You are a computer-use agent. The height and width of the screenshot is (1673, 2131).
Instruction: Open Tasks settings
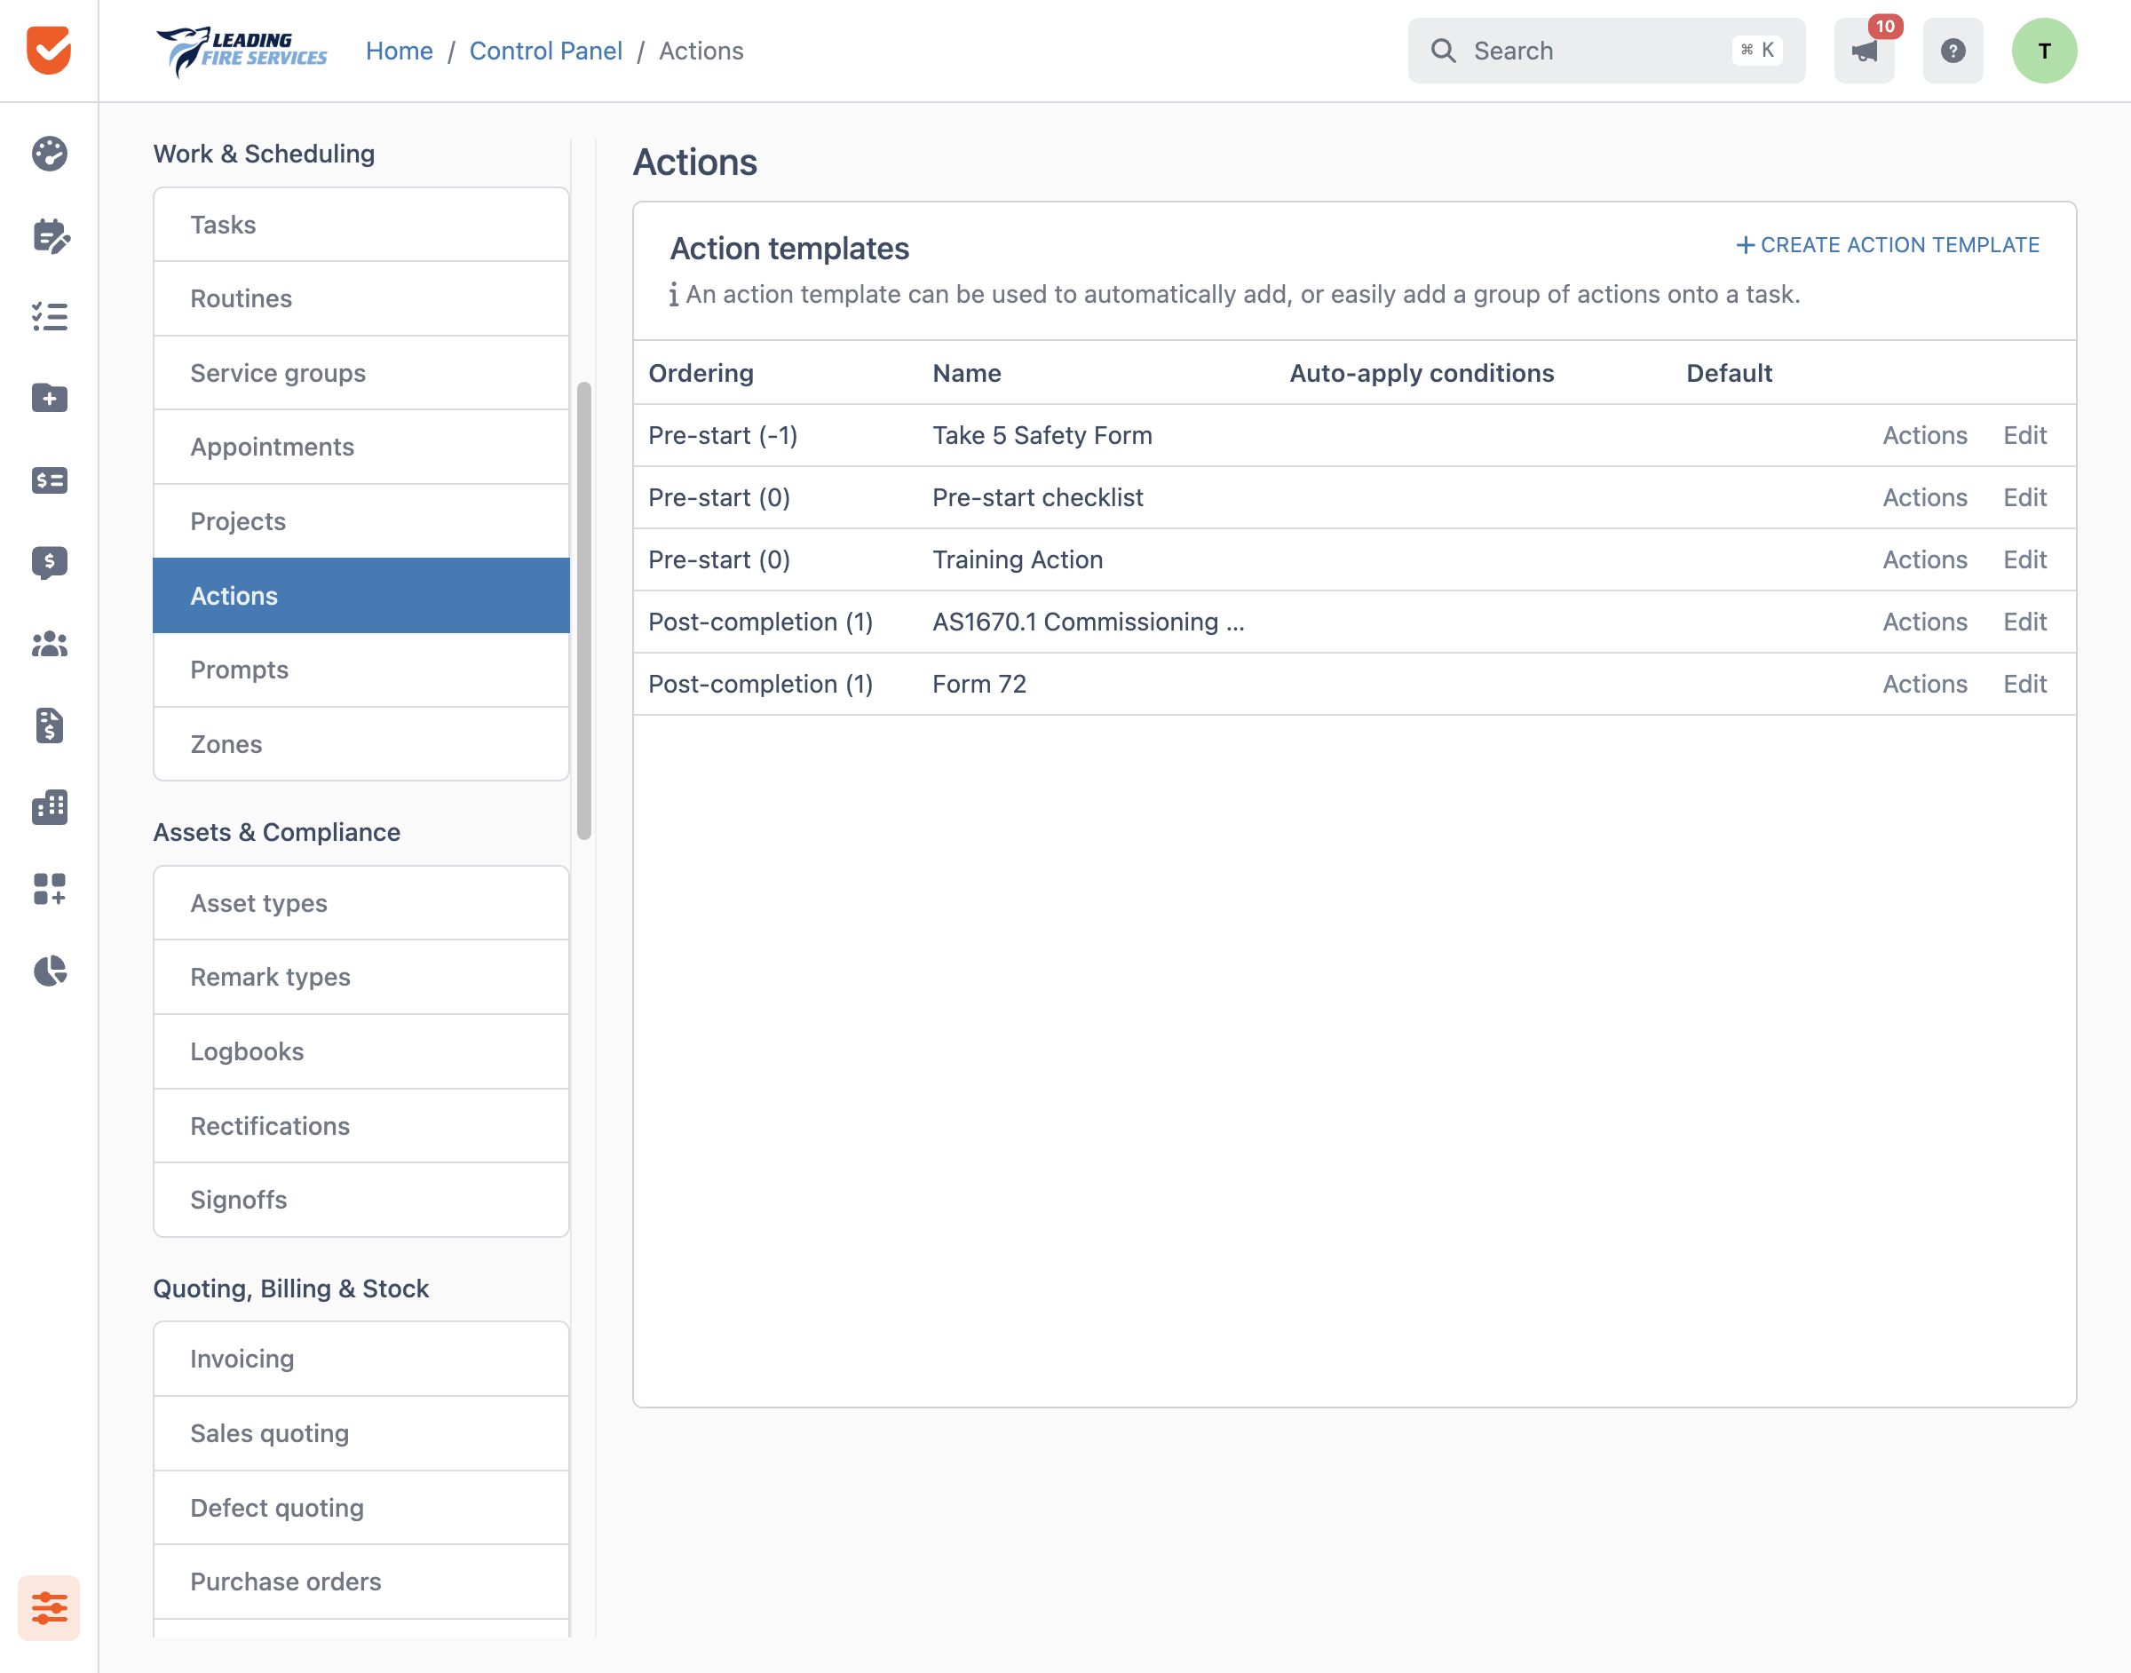tap(361, 225)
